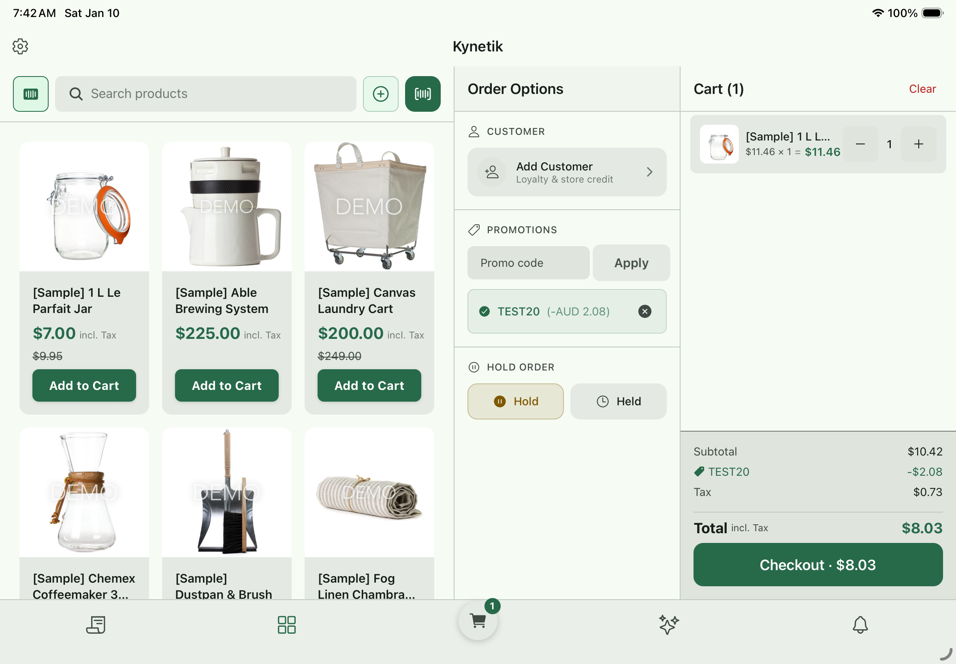Click the CUSTOMER person icon
Viewport: 956px width, 664px height.
tap(474, 132)
